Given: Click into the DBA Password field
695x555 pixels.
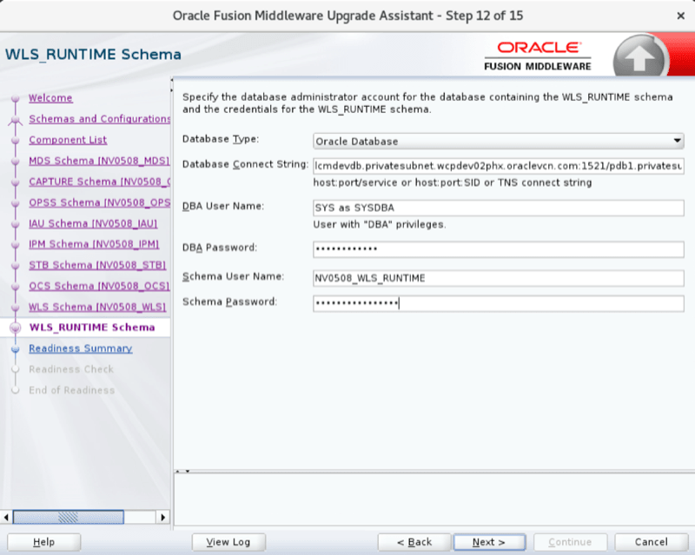Looking at the screenshot, I should [498, 248].
